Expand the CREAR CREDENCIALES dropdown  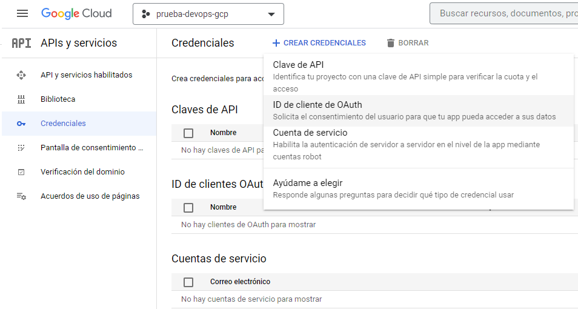click(x=319, y=43)
